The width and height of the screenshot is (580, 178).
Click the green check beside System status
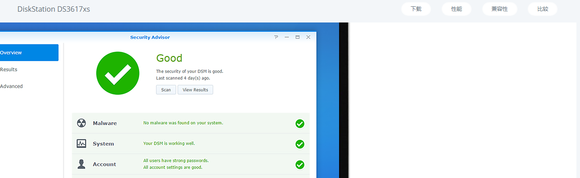300,144
